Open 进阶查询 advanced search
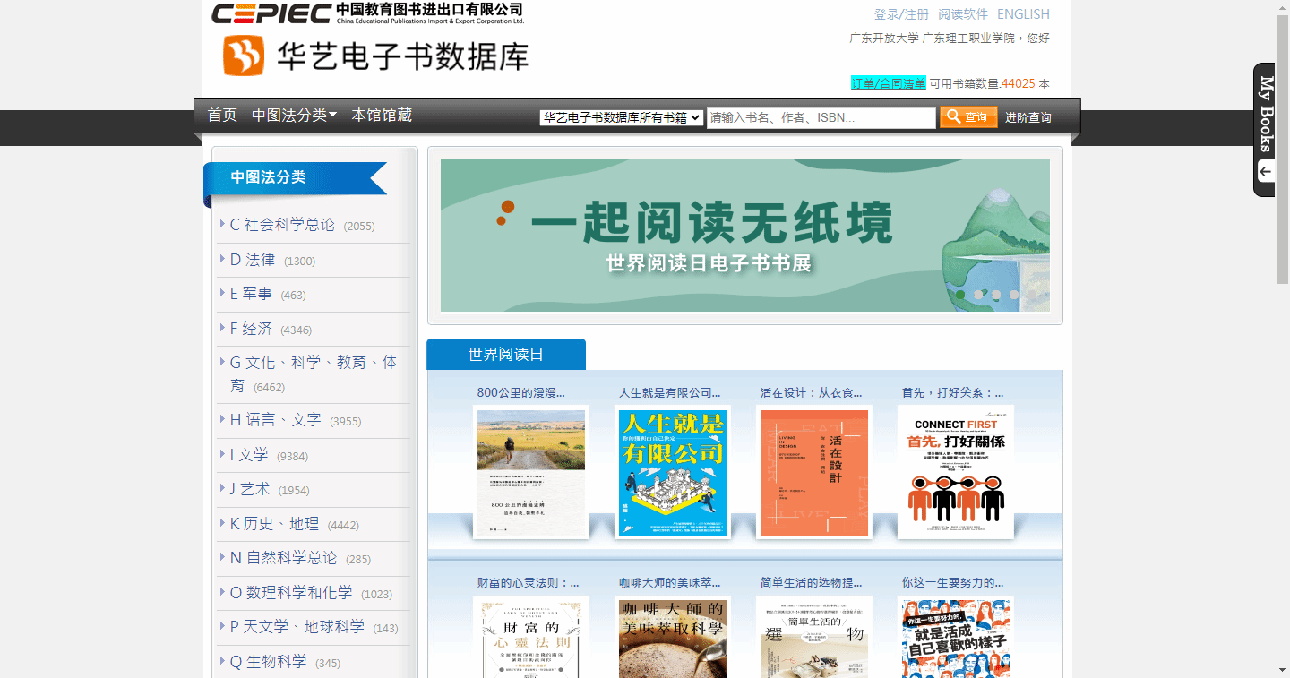 [1028, 117]
